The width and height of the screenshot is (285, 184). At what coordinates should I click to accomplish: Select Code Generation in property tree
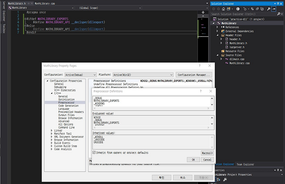coord(68,106)
